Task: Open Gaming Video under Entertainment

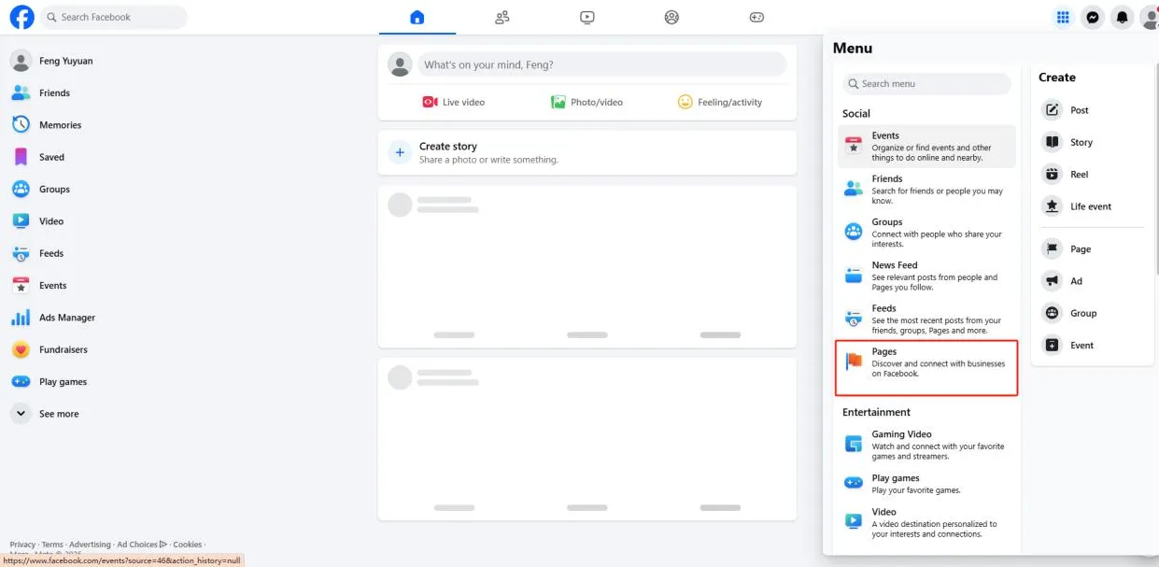Action: (926, 446)
